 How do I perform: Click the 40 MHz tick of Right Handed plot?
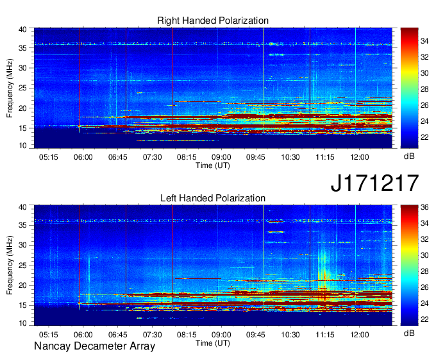click(22, 29)
